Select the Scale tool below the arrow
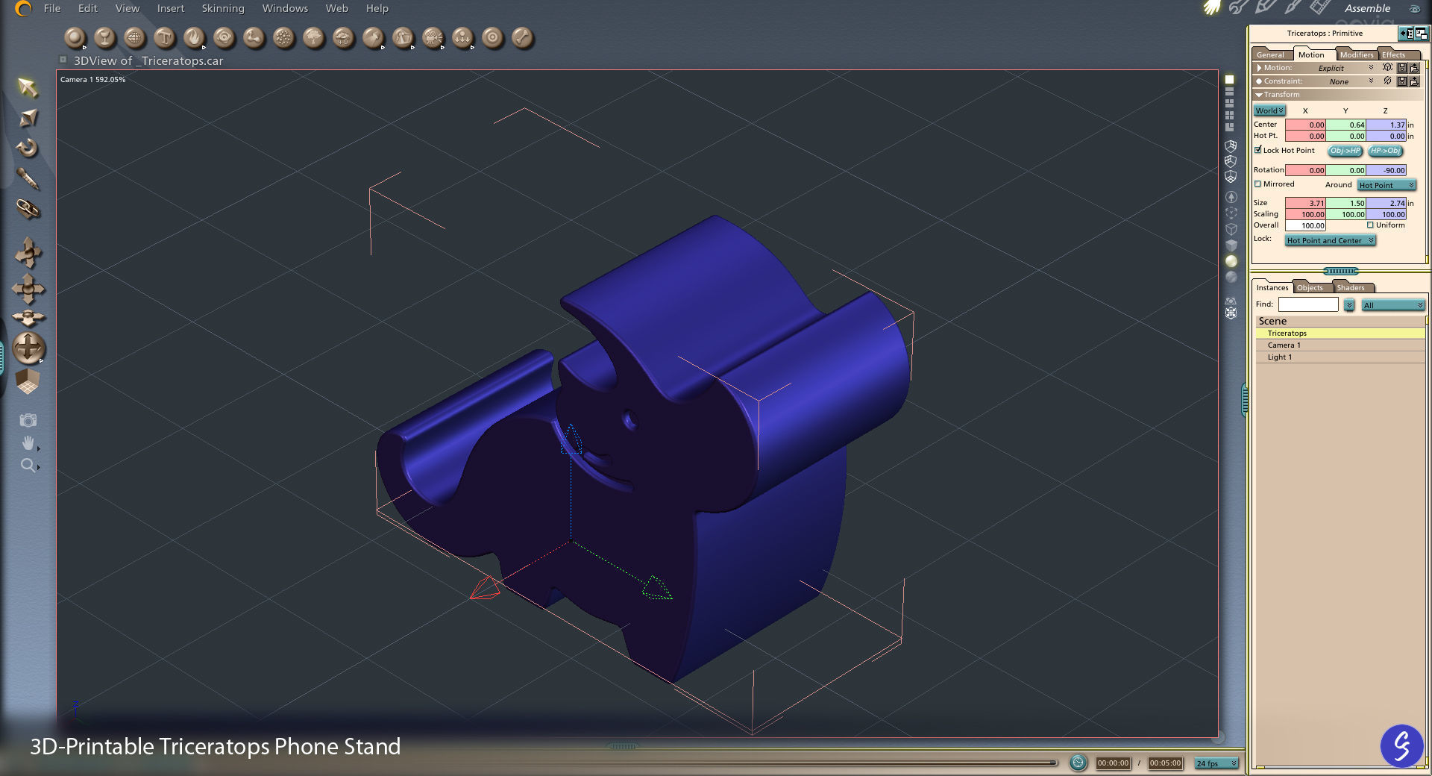The width and height of the screenshot is (1432, 776). pos(28,118)
